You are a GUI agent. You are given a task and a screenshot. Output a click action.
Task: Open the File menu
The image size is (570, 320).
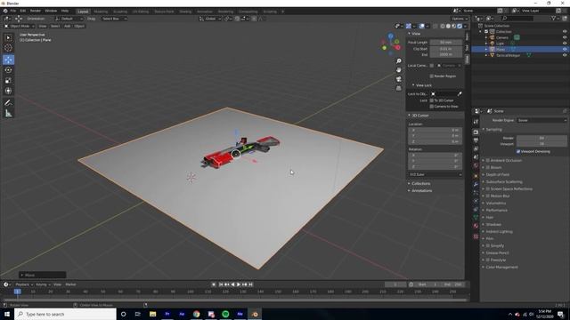click(13, 11)
